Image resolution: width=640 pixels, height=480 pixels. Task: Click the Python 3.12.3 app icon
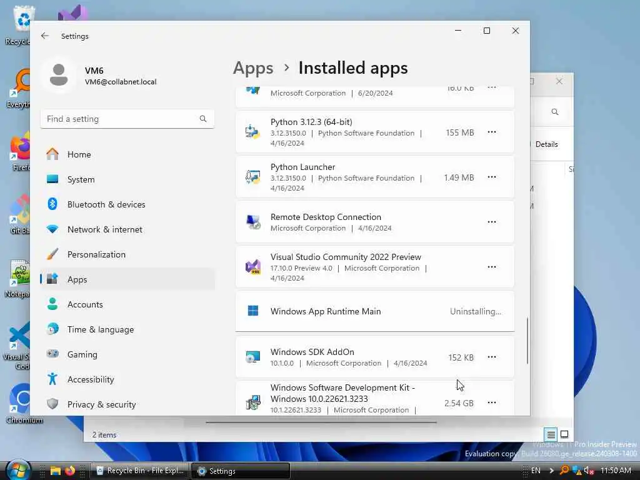pos(252,132)
